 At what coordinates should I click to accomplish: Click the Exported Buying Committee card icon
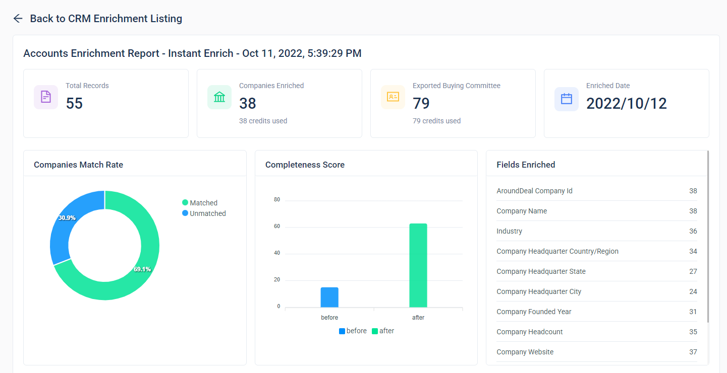click(393, 97)
